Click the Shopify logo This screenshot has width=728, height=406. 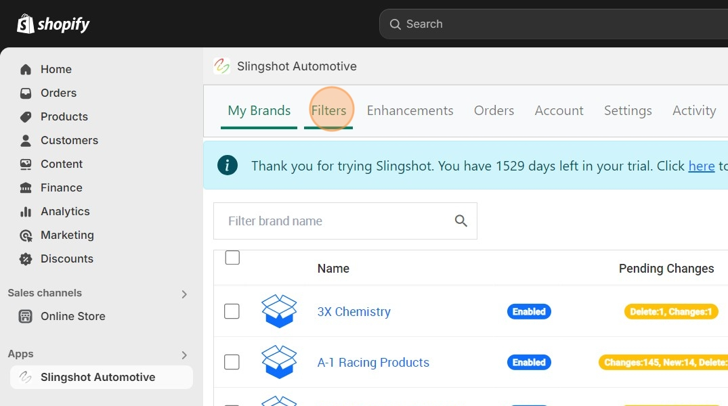tap(53, 24)
